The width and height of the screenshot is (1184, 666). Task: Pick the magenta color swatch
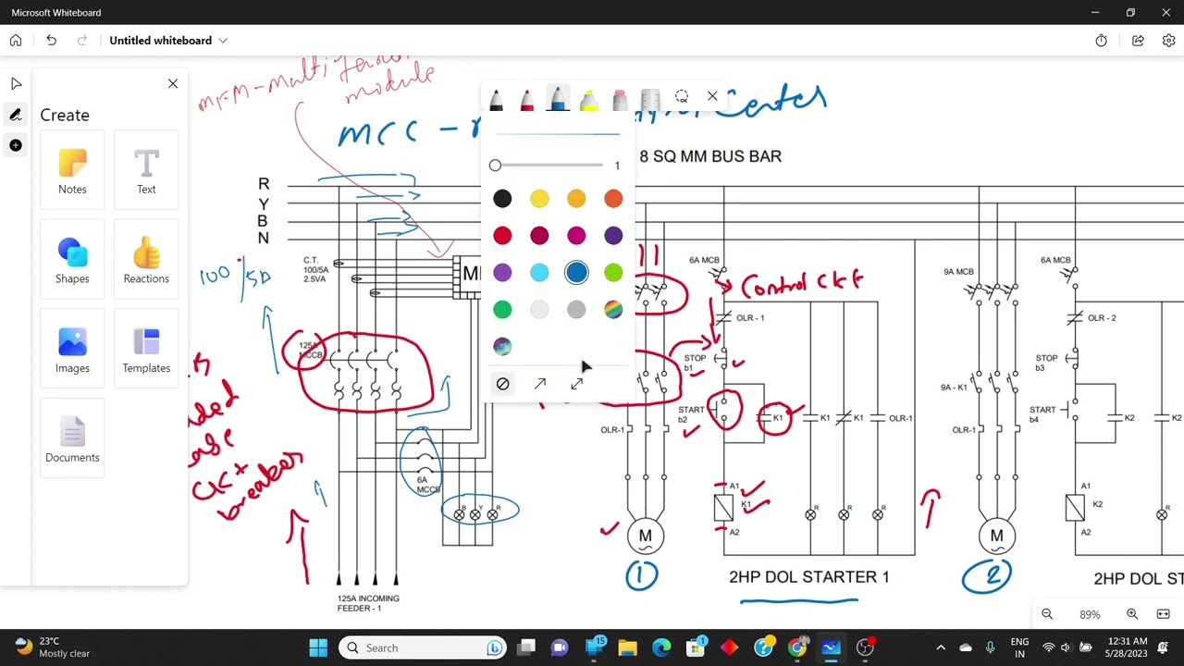(576, 236)
